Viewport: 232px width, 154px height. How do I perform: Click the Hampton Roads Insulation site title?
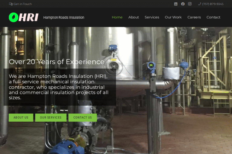(x=64, y=17)
